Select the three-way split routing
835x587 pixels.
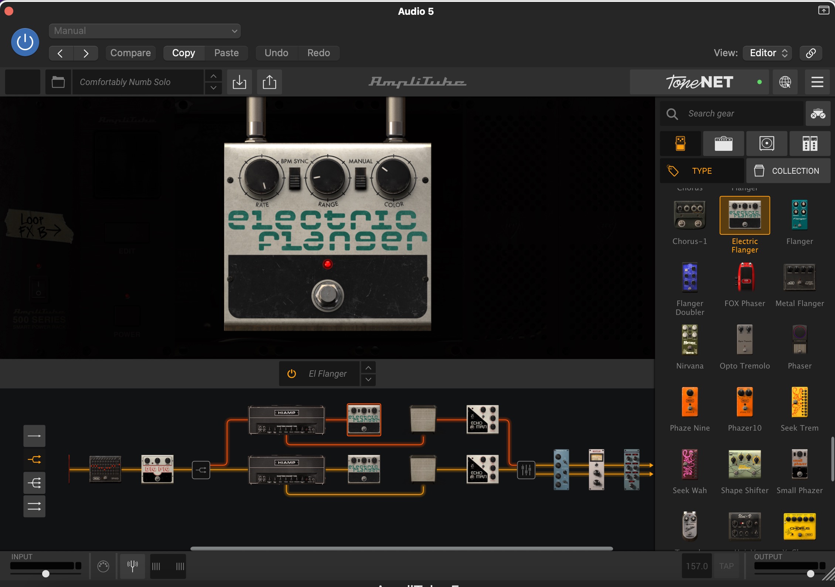click(34, 483)
